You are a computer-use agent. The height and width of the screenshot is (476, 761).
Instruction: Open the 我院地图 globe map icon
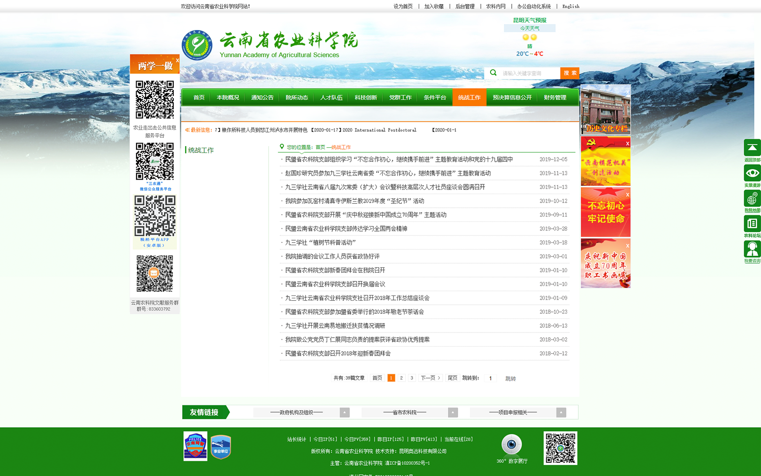(752, 199)
